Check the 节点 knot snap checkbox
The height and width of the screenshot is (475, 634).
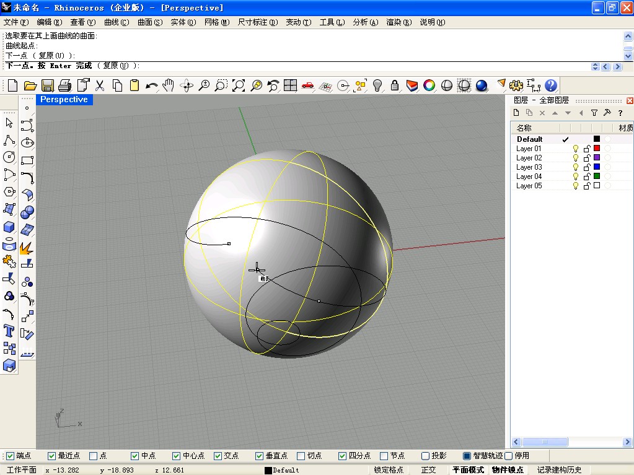[384, 456]
